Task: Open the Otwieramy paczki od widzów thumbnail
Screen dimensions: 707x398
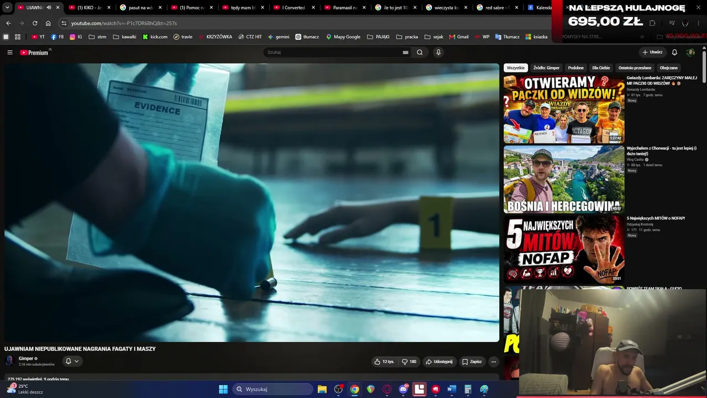Action: [x=564, y=109]
